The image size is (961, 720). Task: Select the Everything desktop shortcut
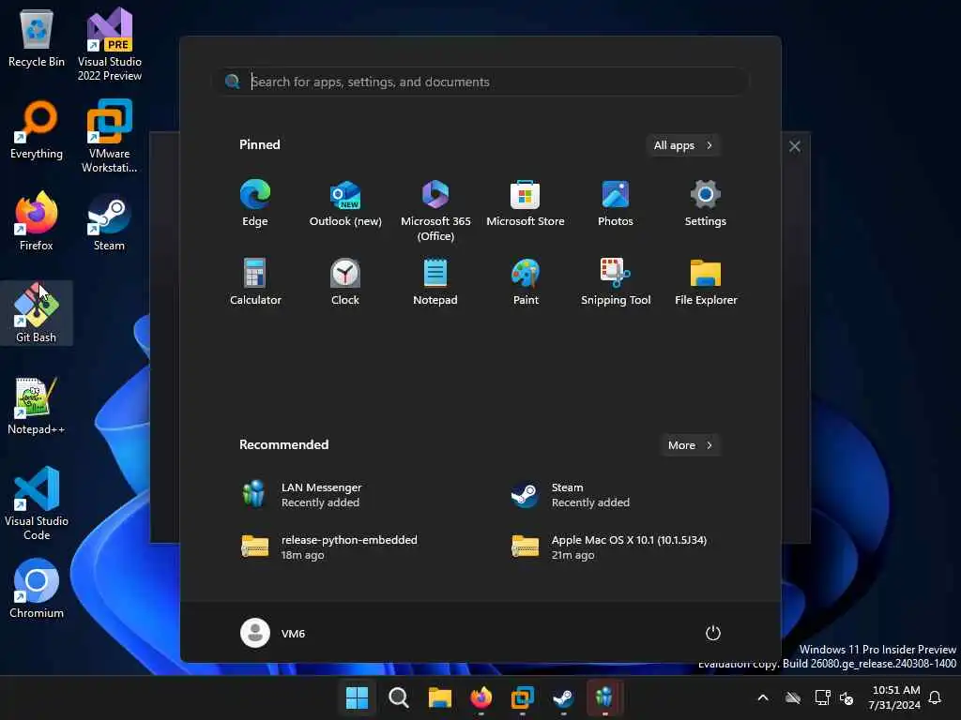[37, 129]
